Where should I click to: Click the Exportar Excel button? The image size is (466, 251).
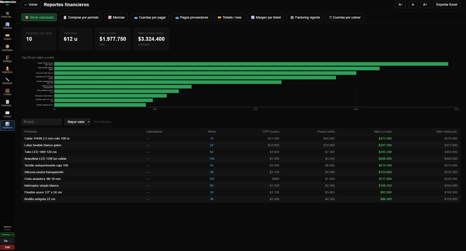(447, 5)
